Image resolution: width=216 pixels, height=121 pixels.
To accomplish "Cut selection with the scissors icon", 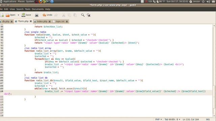I will [64, 15].
